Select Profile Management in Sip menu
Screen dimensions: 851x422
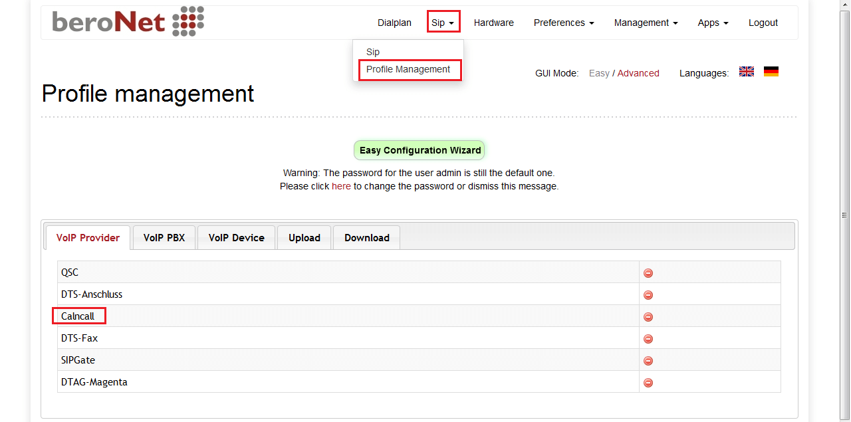[x=408, y=69]
